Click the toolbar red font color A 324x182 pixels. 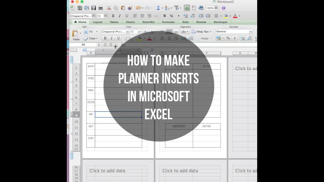[235, 16]
